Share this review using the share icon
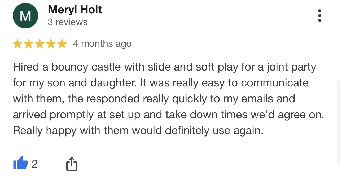This screenshot has height=180, width=342. [71, 164]
